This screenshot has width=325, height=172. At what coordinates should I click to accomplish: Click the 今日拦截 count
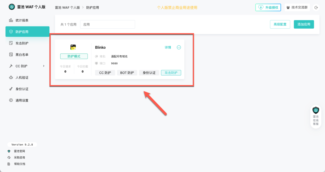click(82, 72)
